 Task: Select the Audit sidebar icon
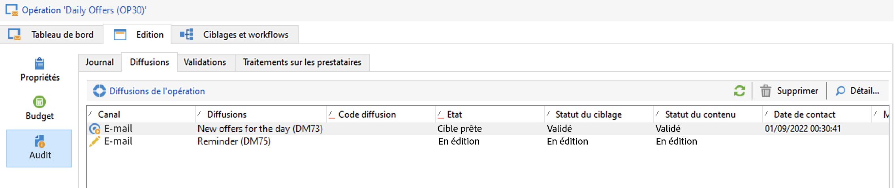pos(39,141)
